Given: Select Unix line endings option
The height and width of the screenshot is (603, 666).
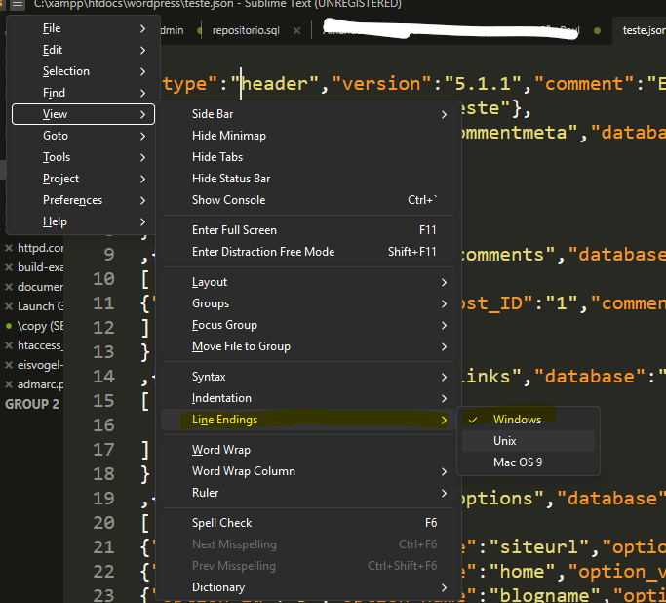Looking at the screenshot, I should [528, 441].
